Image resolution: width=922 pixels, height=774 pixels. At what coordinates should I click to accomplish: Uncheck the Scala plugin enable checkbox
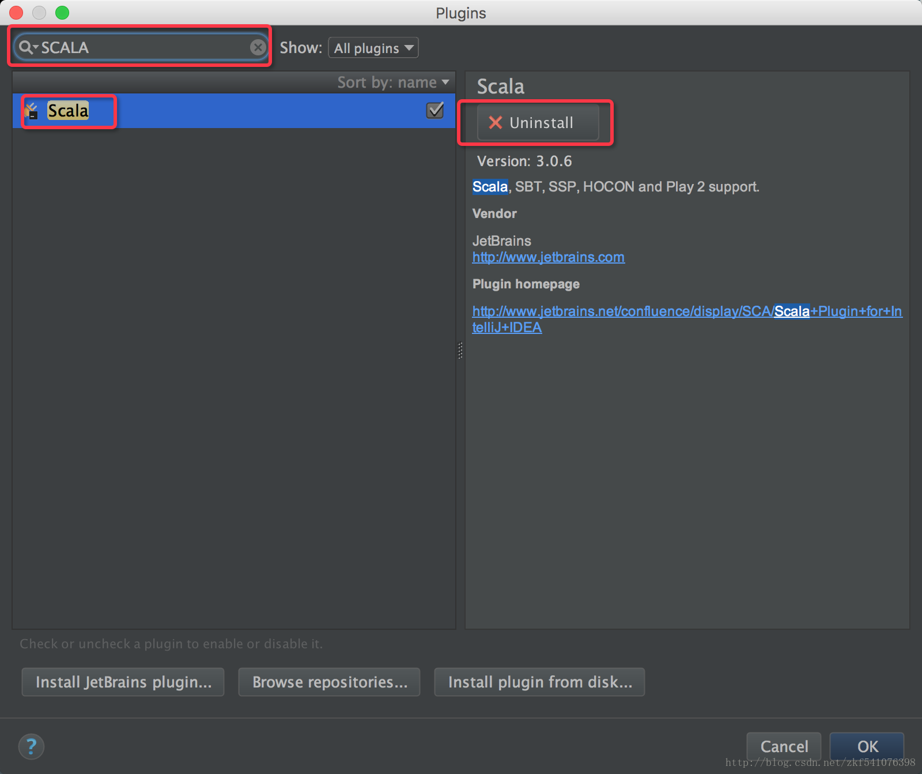[435, 110]
